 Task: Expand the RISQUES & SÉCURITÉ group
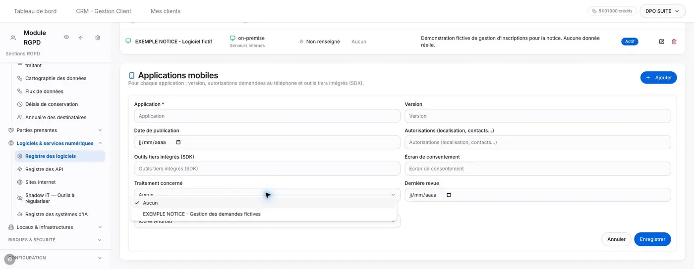tap(100, 240)
